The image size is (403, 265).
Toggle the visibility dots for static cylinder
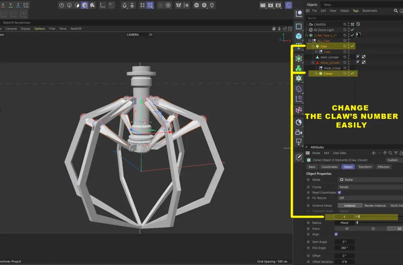tap(349, 57)
